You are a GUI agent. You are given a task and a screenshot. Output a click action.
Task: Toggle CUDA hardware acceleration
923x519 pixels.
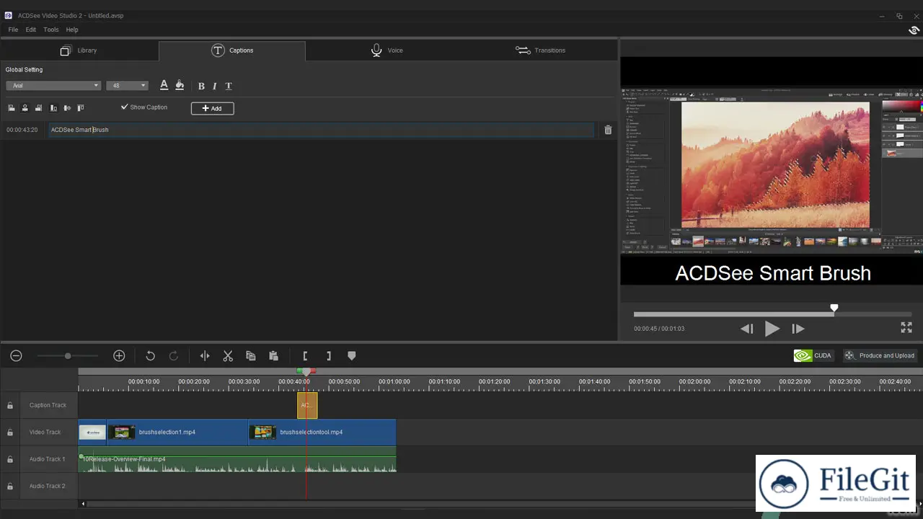click(x=813, y=355)
